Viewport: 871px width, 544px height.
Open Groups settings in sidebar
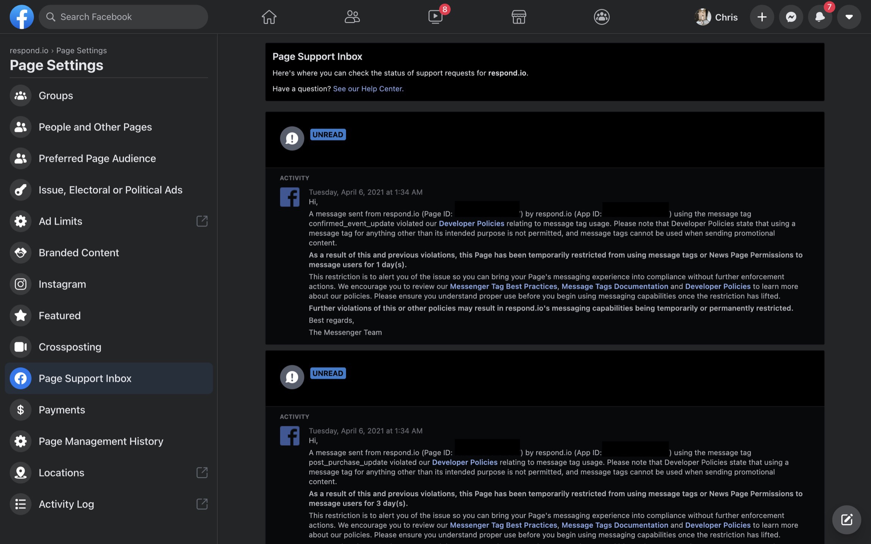click(x=109, y=95)
